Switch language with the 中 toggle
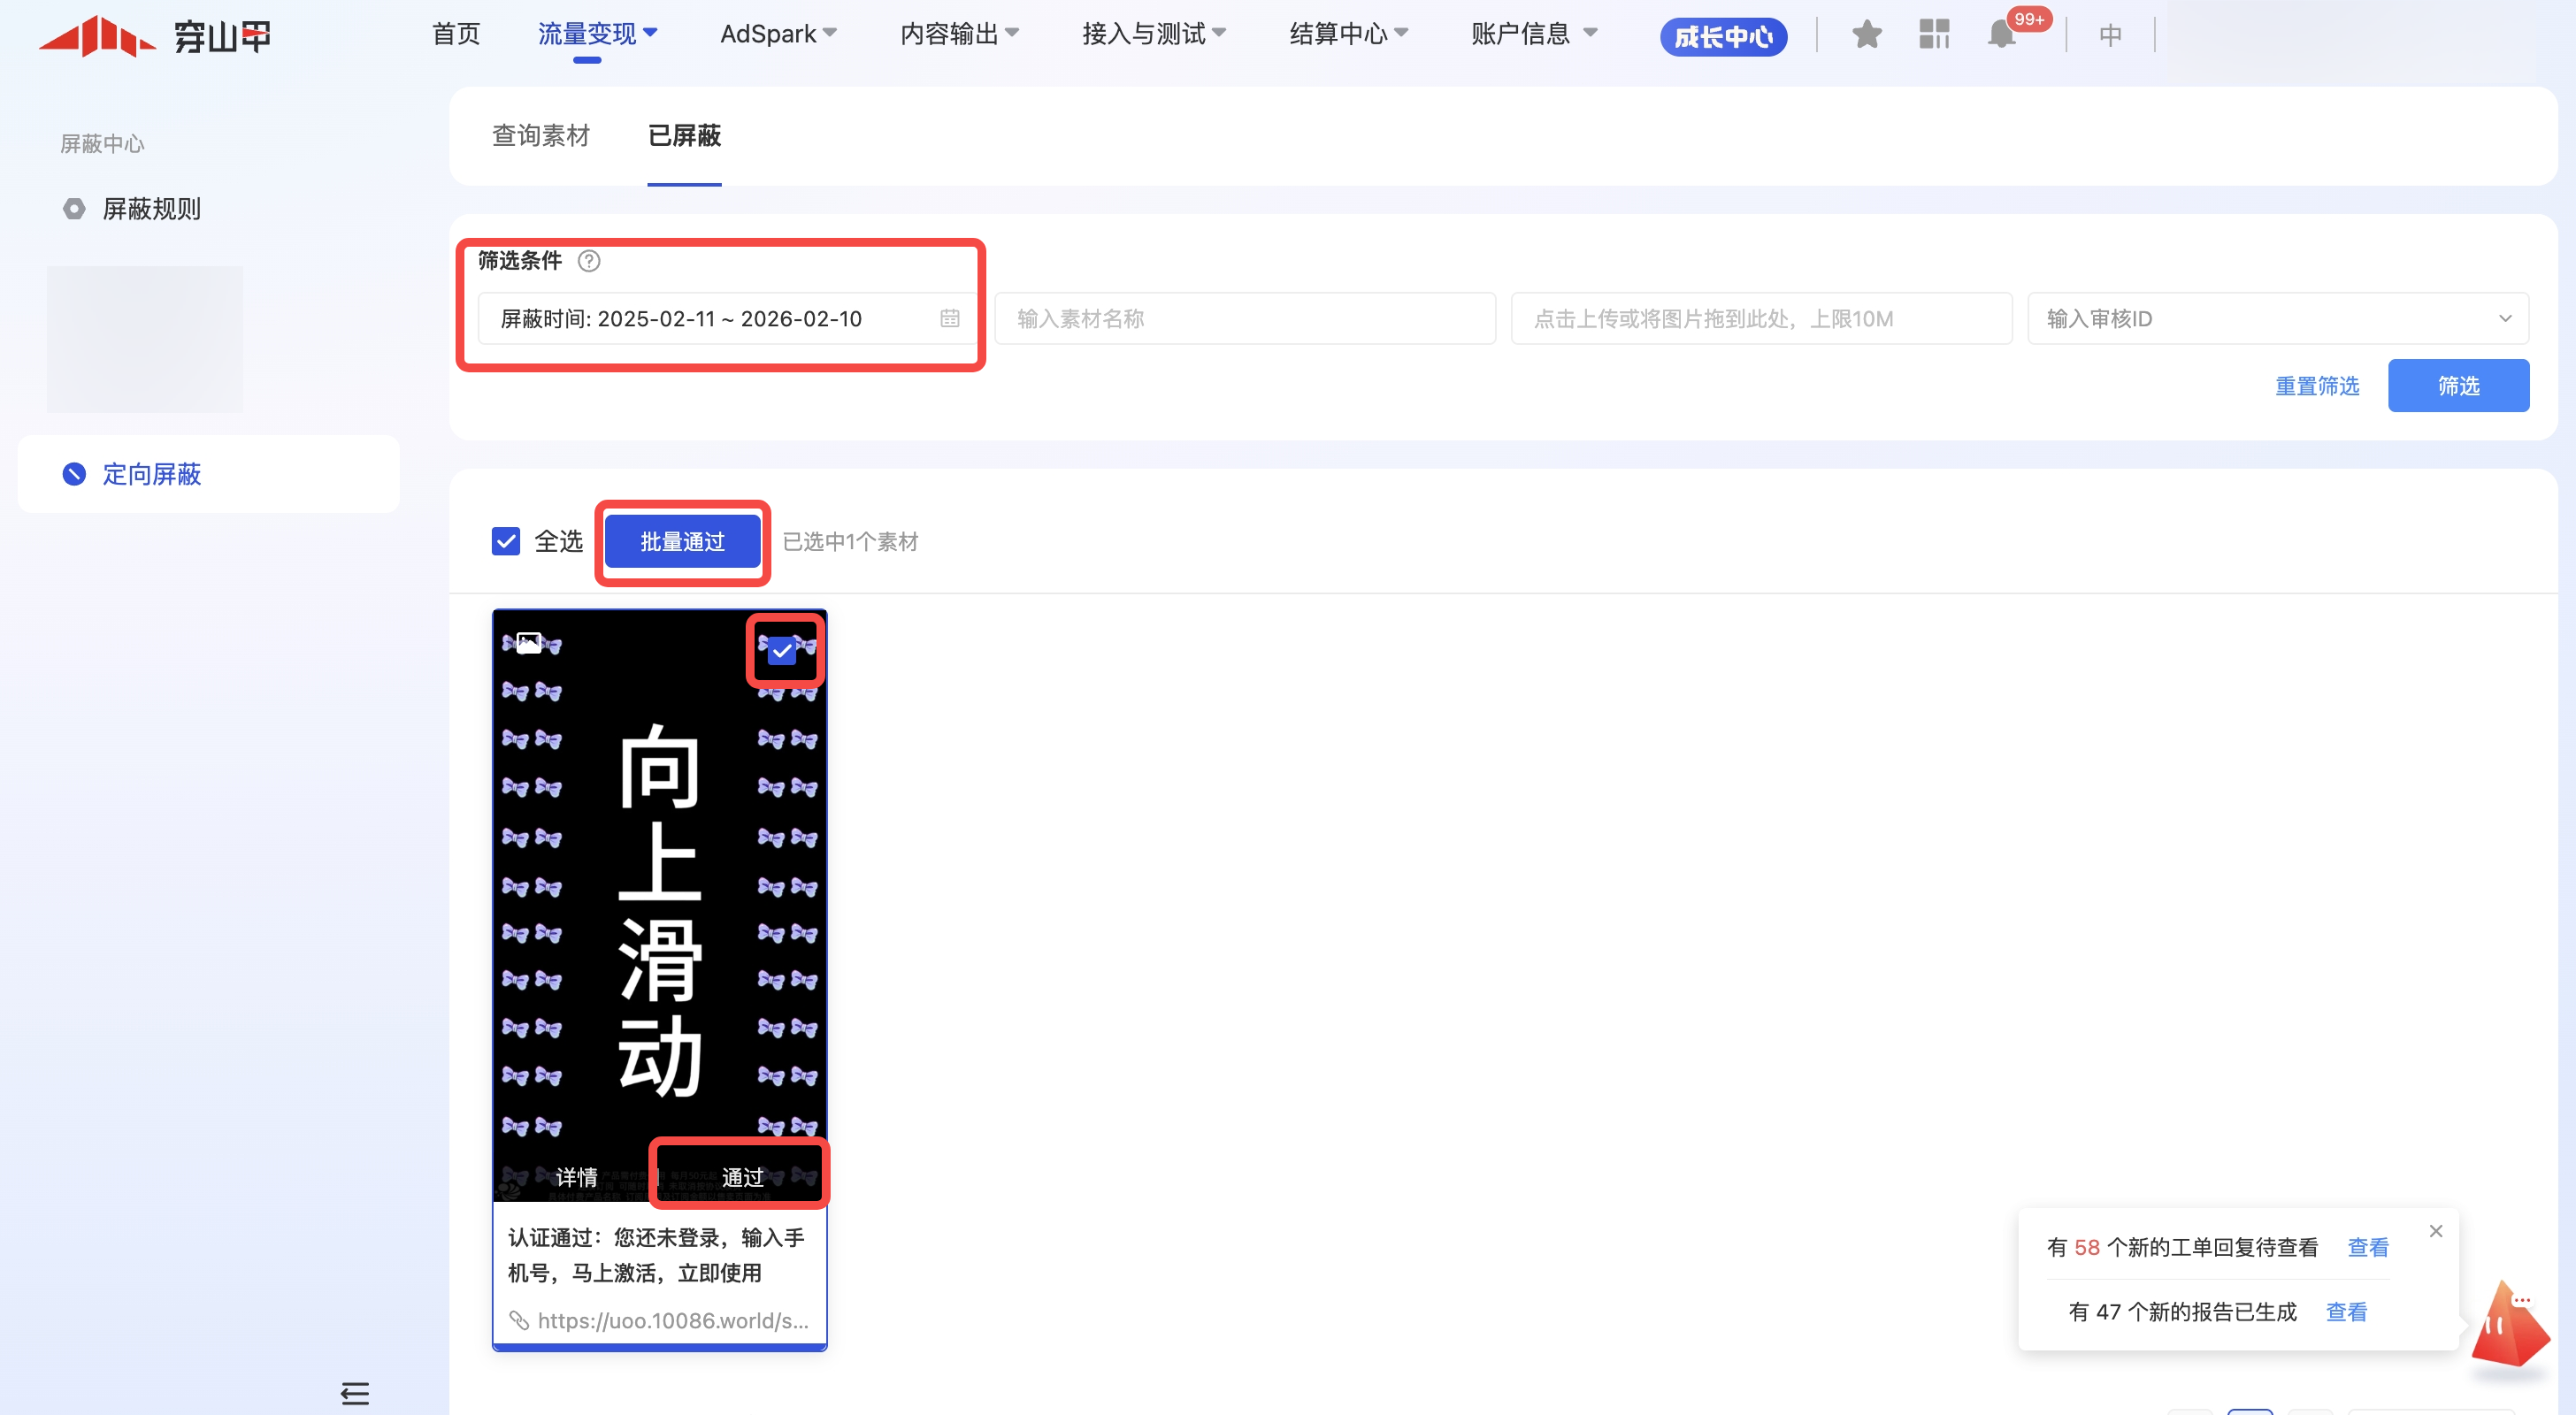The height and width of the screenshot is (1415, 2576). click(2110, 35)
